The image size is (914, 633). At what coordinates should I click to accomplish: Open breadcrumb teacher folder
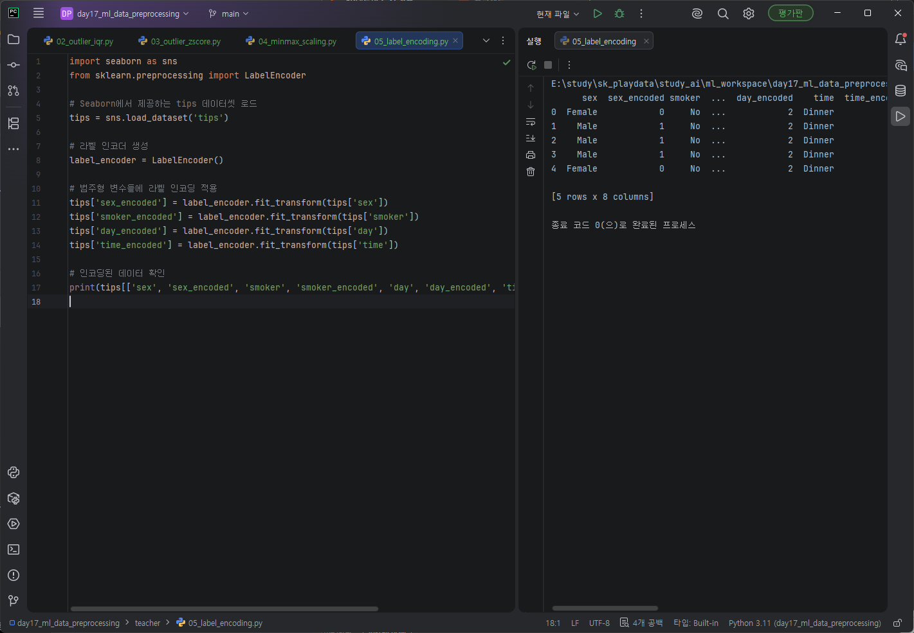[x=147, y=623]
